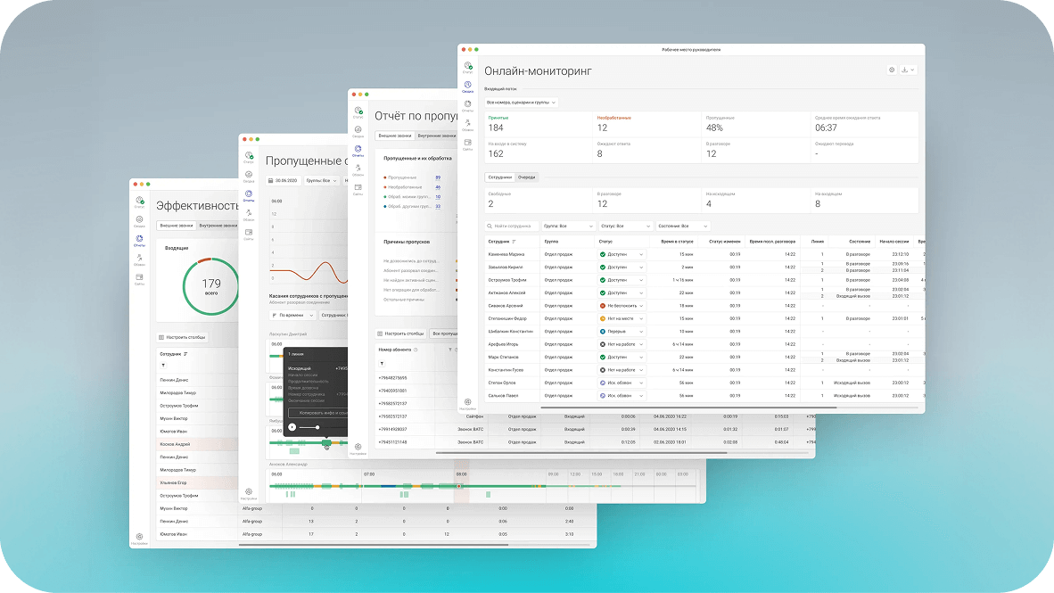The width and height of the screenshot is (1054, 593).
Task: Select Сводка icon in Онлайн-мониторинг sidebar
Action: click(468, 86)
